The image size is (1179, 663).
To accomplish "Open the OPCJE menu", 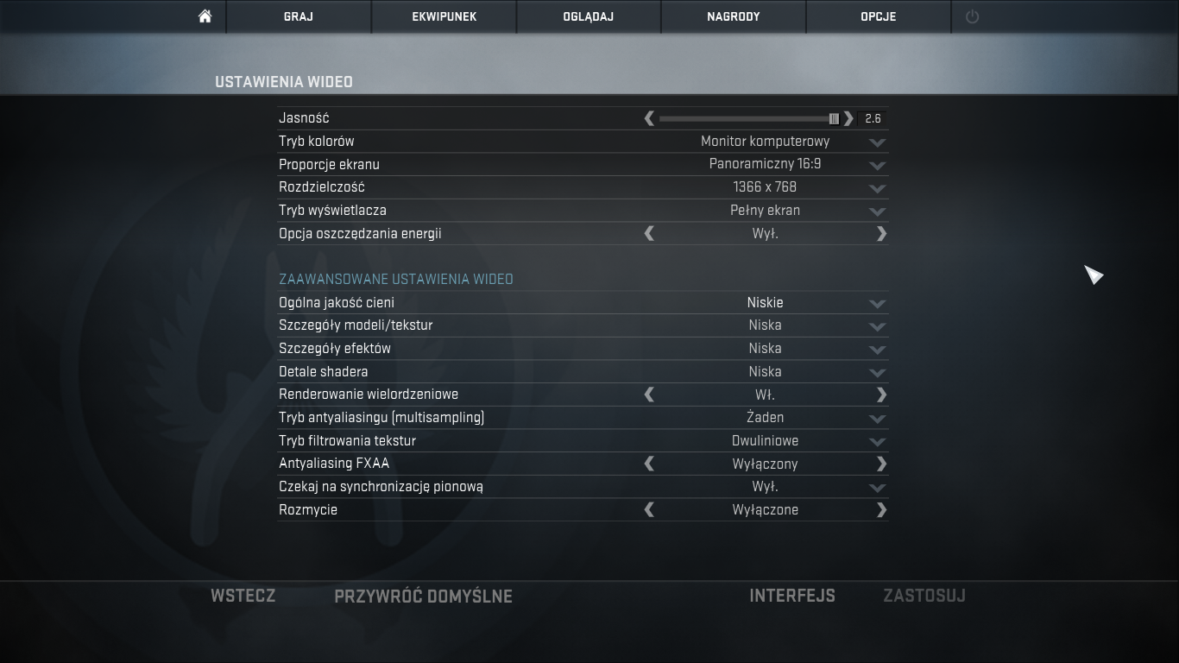I will (x=879, y=16).
